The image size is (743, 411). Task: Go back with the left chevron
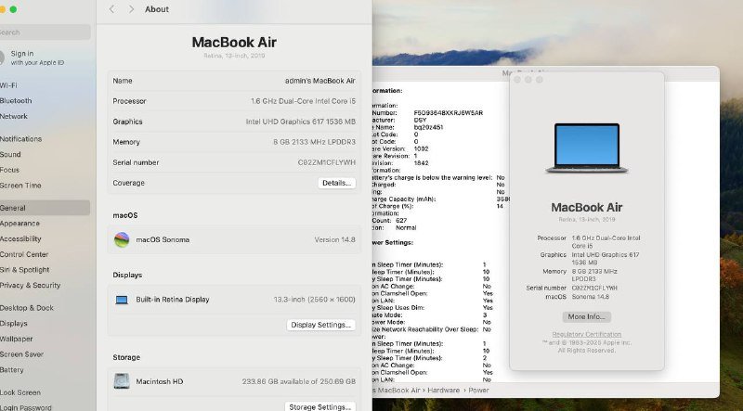(111, 9)
